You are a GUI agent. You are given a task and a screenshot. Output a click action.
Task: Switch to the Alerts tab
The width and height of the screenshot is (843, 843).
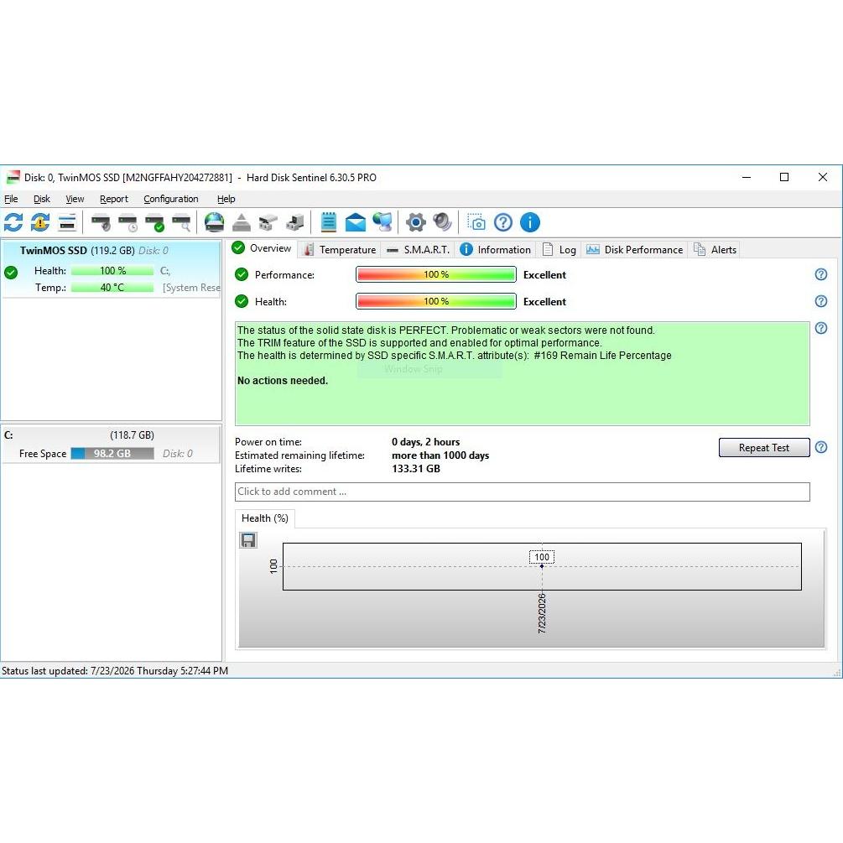[x=715, y=249]
